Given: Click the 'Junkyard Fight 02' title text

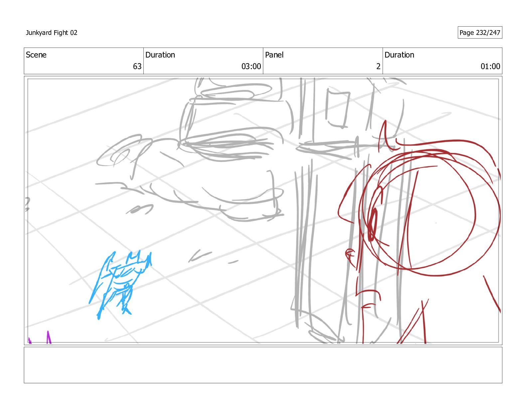Looking at the screenshot, I should pos(52,33).
